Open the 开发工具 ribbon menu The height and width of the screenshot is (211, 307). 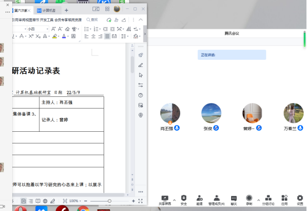click(x=47, y=20)
